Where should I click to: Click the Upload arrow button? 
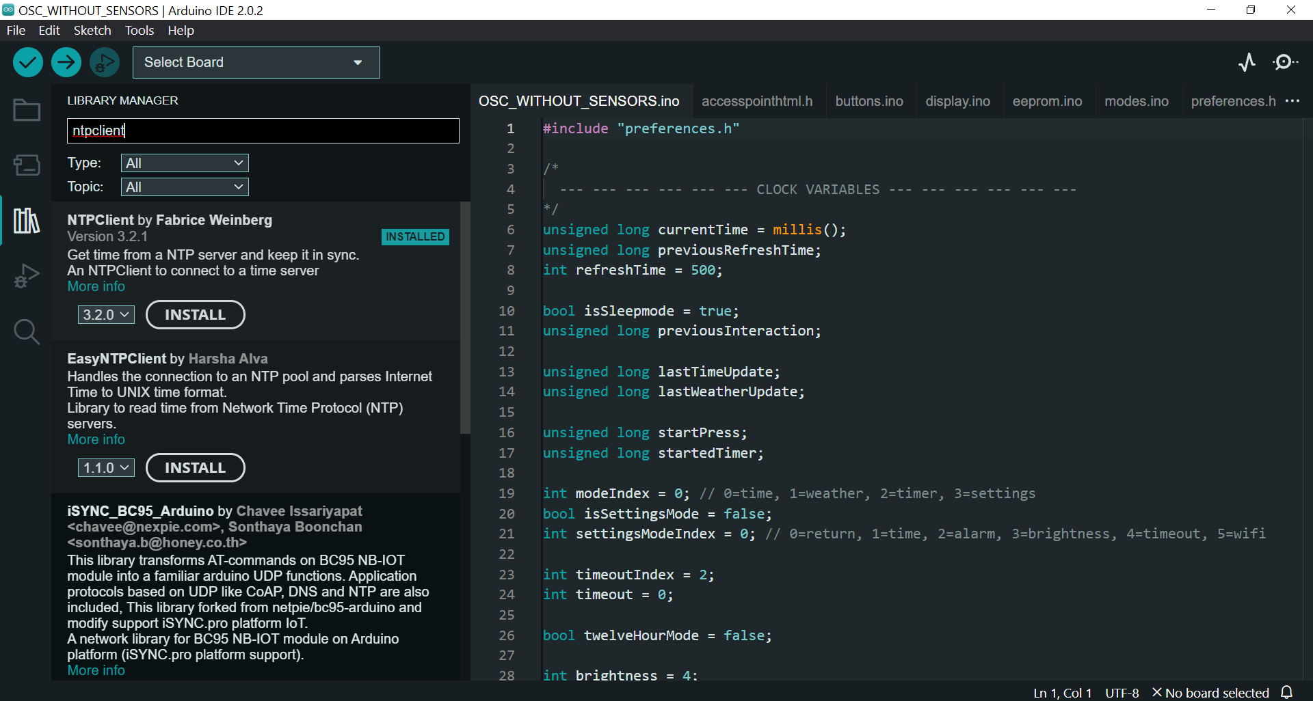click(x=66, y=62)
